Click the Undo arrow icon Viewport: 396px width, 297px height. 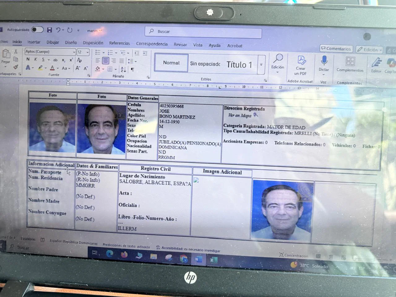click(x=58, y=30)
